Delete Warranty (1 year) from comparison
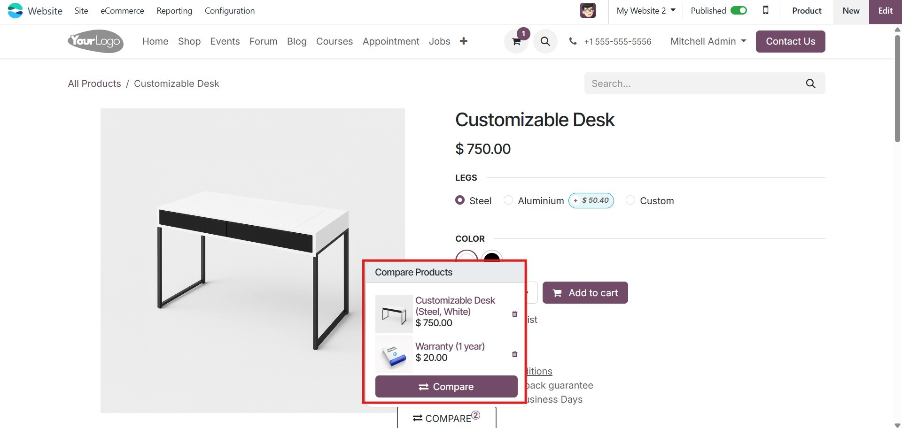The height and width of the screenshot is (428, 902). [514, 354]
